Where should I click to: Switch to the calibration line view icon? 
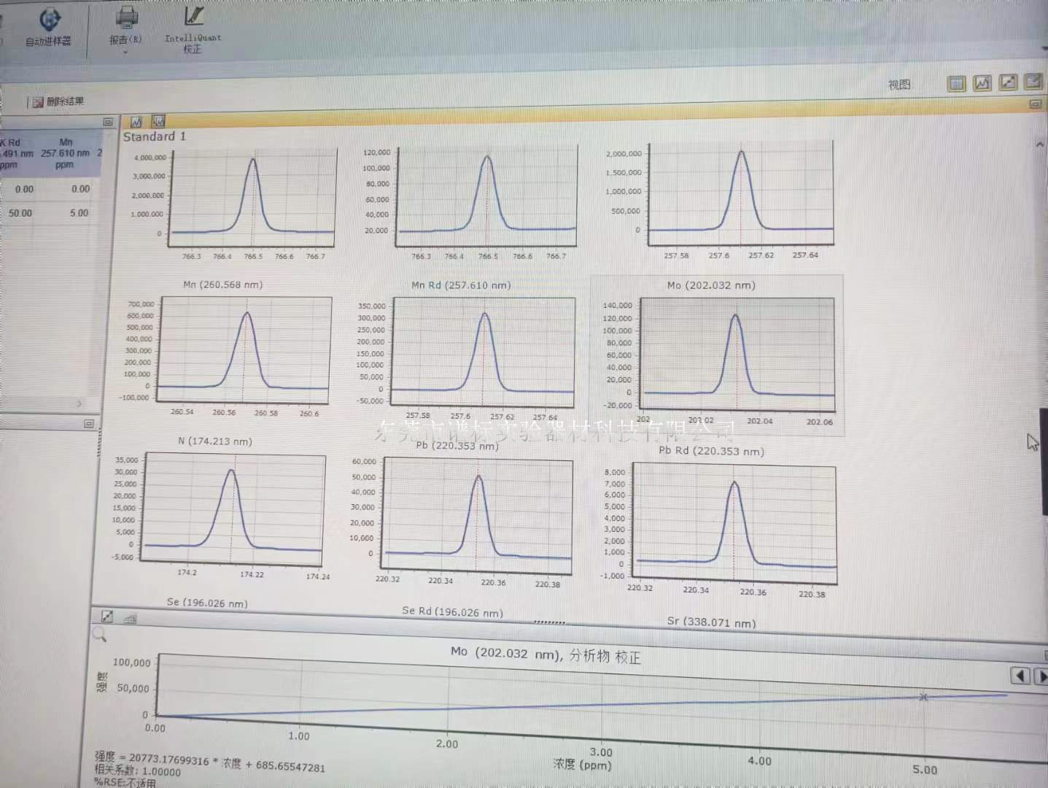click(1008, 82)
